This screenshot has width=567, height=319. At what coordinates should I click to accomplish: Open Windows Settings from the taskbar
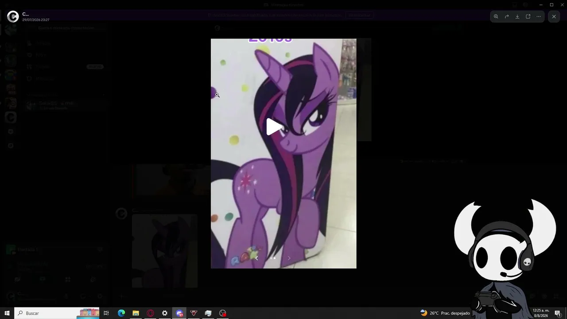[x=165, y=313]
